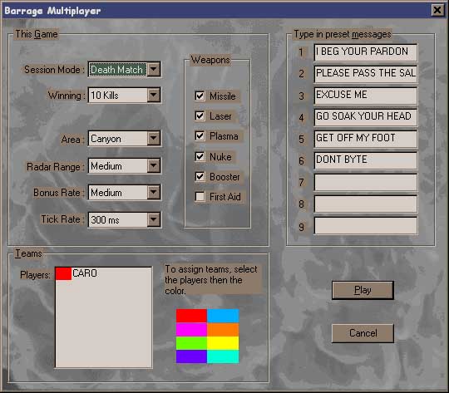Select the magenta team color
This screenshot has height=393, width=449.
pyautogui.click(x=191, y=330)
